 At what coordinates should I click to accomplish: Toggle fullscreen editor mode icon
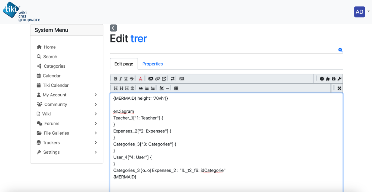point(340,88)
